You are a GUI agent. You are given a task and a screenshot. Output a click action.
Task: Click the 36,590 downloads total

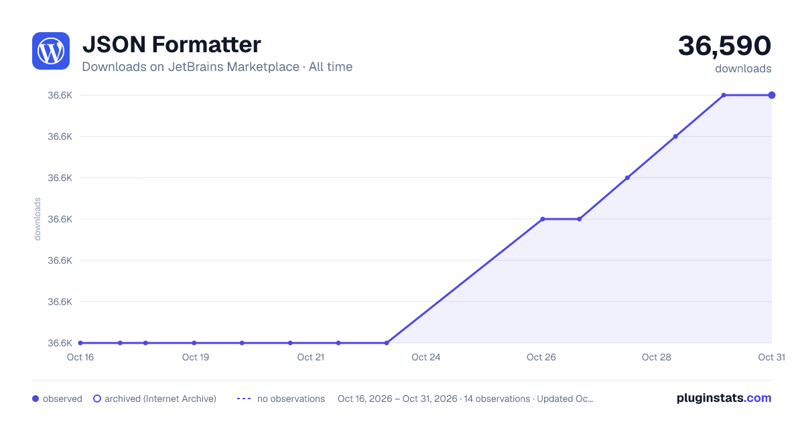click(x=725, y=46)
